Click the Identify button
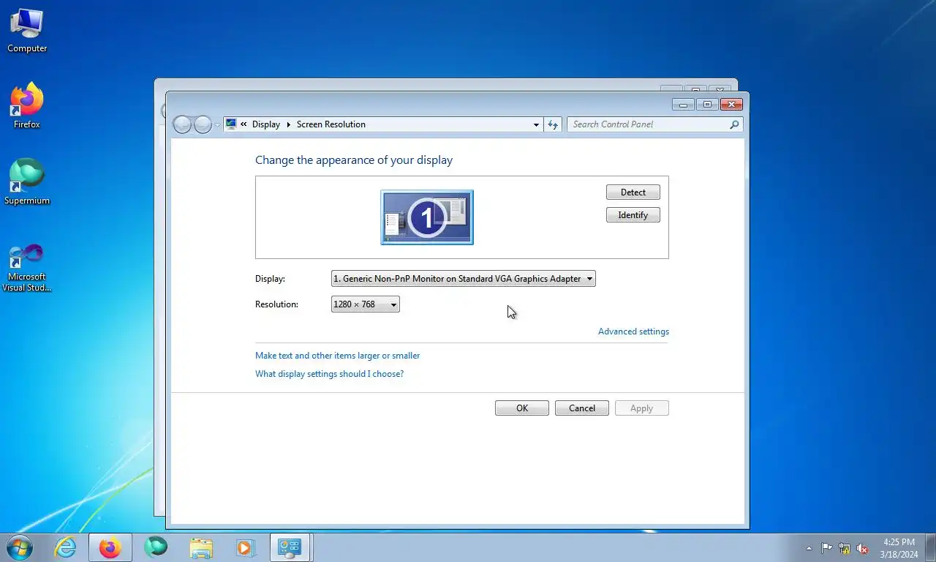This screenshot has height=562, width=936. click(x=633, y=215)
